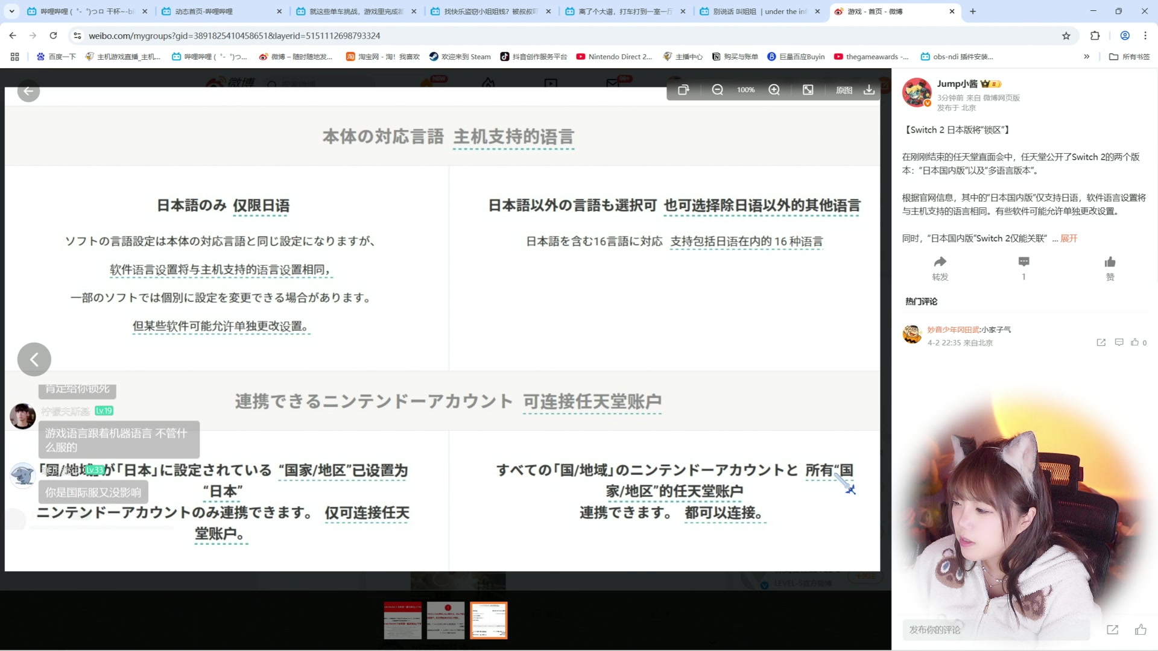Open 主播中心 bookmark
The width and height of the screenshot is (1158, 651).
click(x=683, y=57)
